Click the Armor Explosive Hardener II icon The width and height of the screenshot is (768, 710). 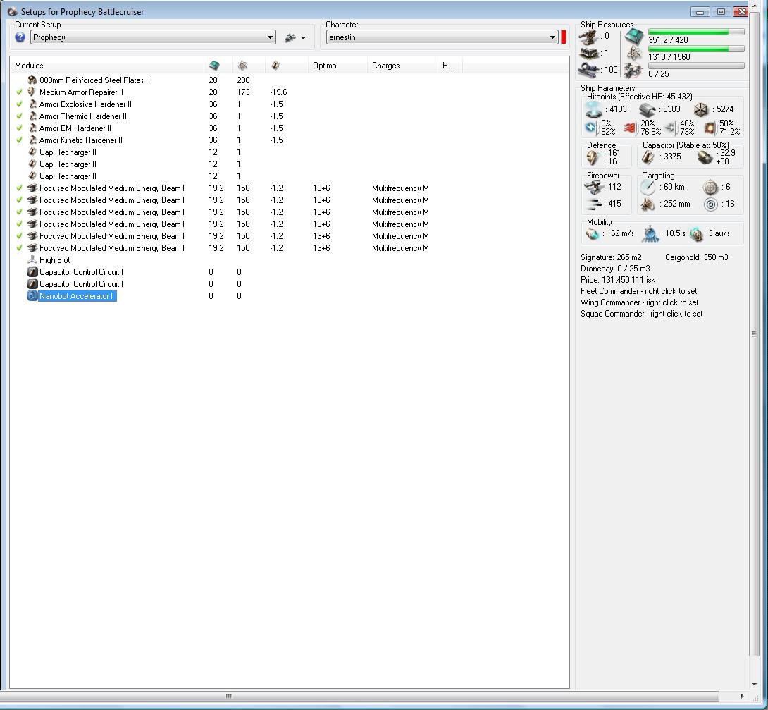32,104
